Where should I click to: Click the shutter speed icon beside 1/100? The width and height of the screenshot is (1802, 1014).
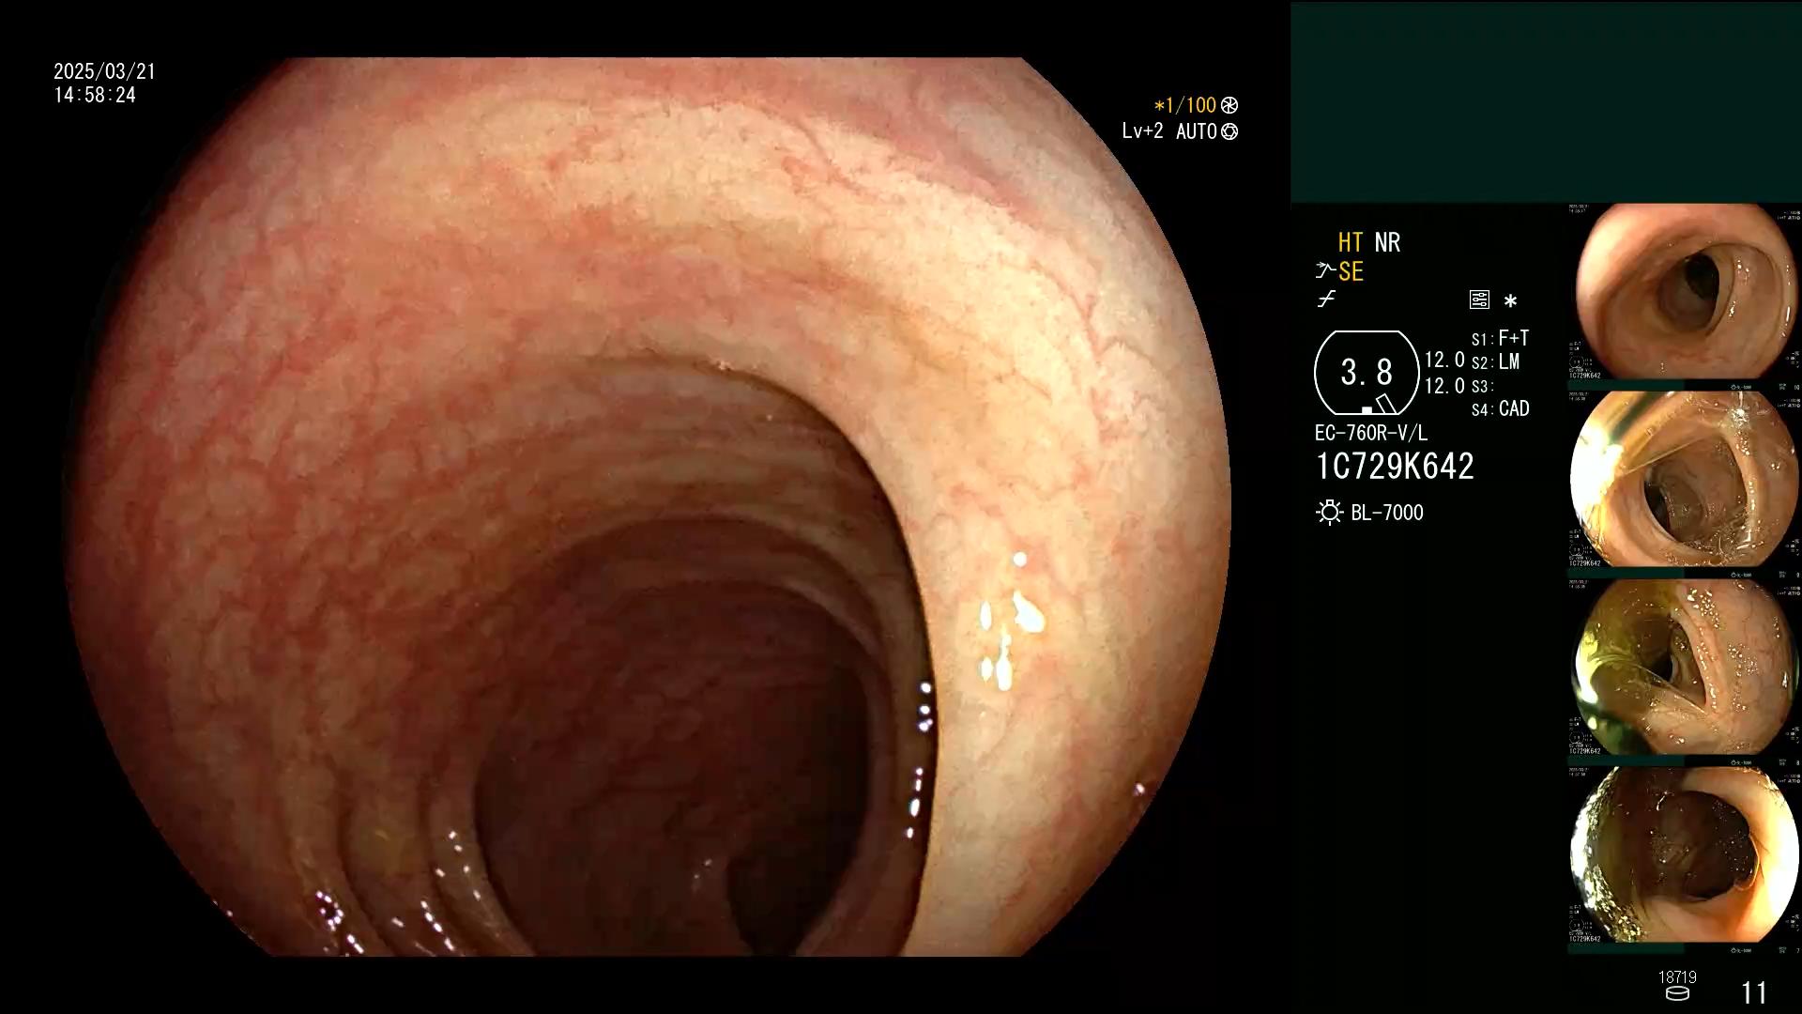pos(1229,106)
